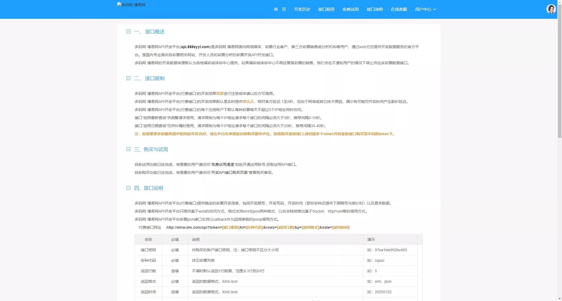Switch to the 接口说明 nav tab
Image resolution: width=562 pixels, height=301 pixels.
coord(375,9)
